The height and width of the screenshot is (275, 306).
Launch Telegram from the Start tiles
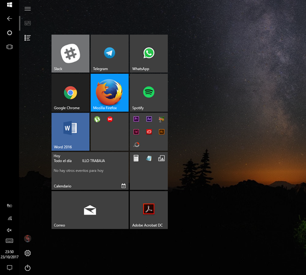tap(109, 53)
